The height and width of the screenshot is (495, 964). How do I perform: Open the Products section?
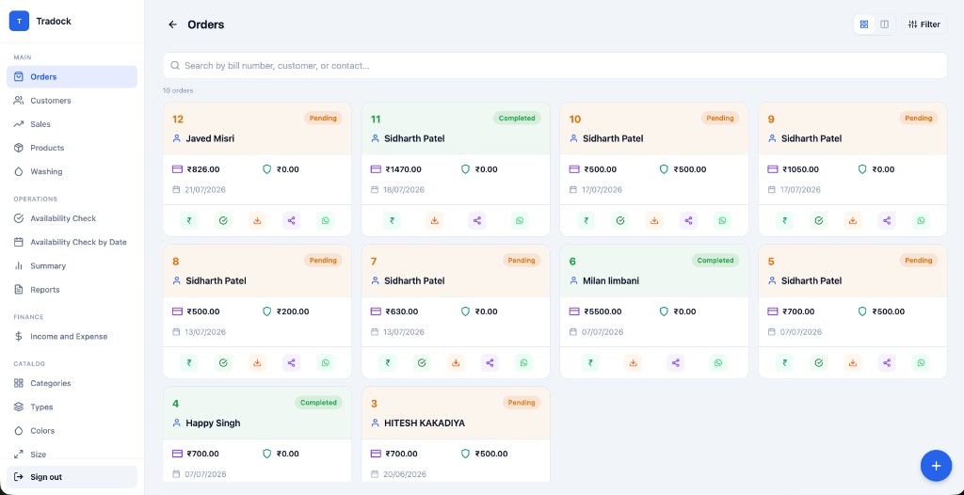[x=72, y=148]
